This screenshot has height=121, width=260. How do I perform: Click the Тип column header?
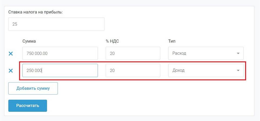172,41
